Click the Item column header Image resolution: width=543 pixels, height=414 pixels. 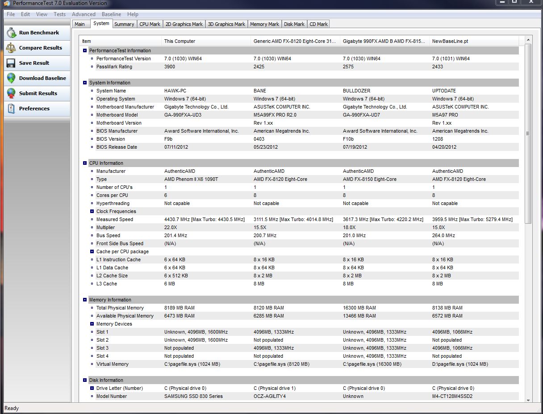[x=121, y=41]
